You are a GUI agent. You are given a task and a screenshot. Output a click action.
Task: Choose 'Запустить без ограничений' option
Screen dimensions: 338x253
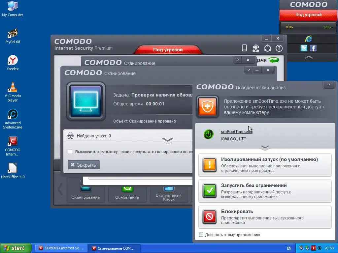coord(265,191)
